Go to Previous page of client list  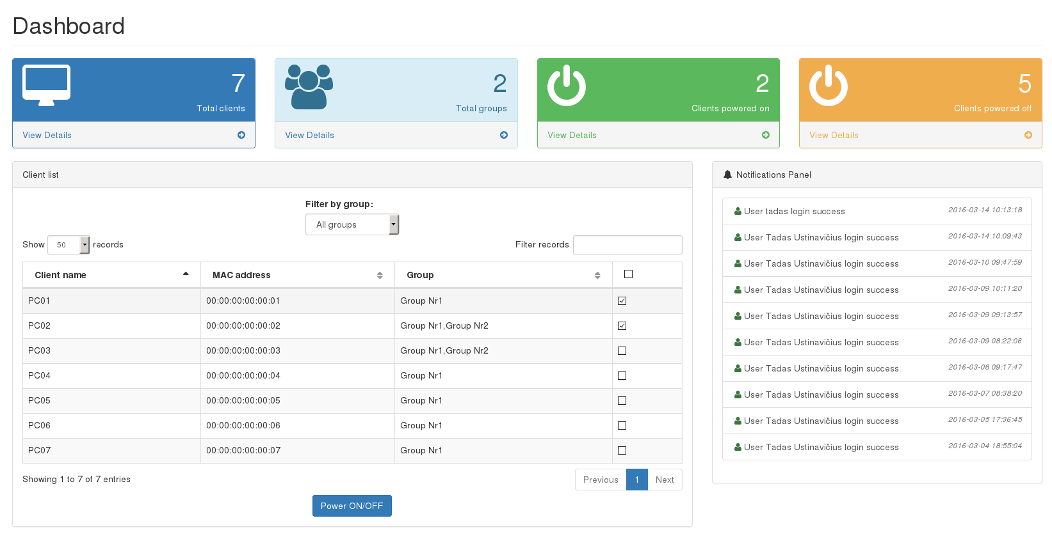601,480
